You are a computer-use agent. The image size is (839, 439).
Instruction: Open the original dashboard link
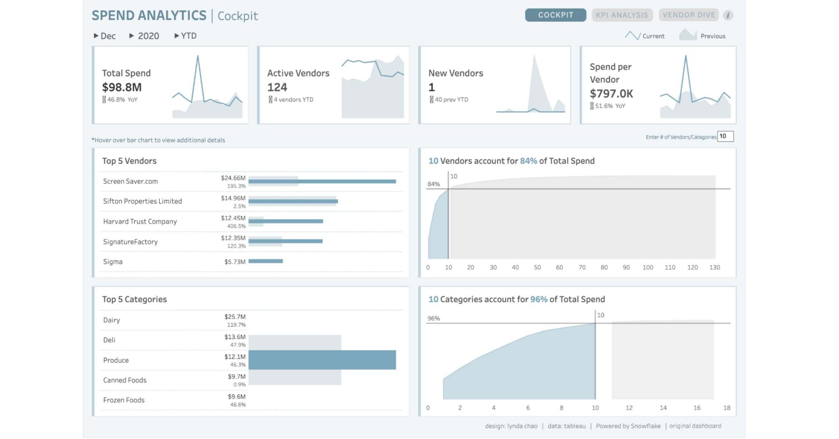(695, 426)
